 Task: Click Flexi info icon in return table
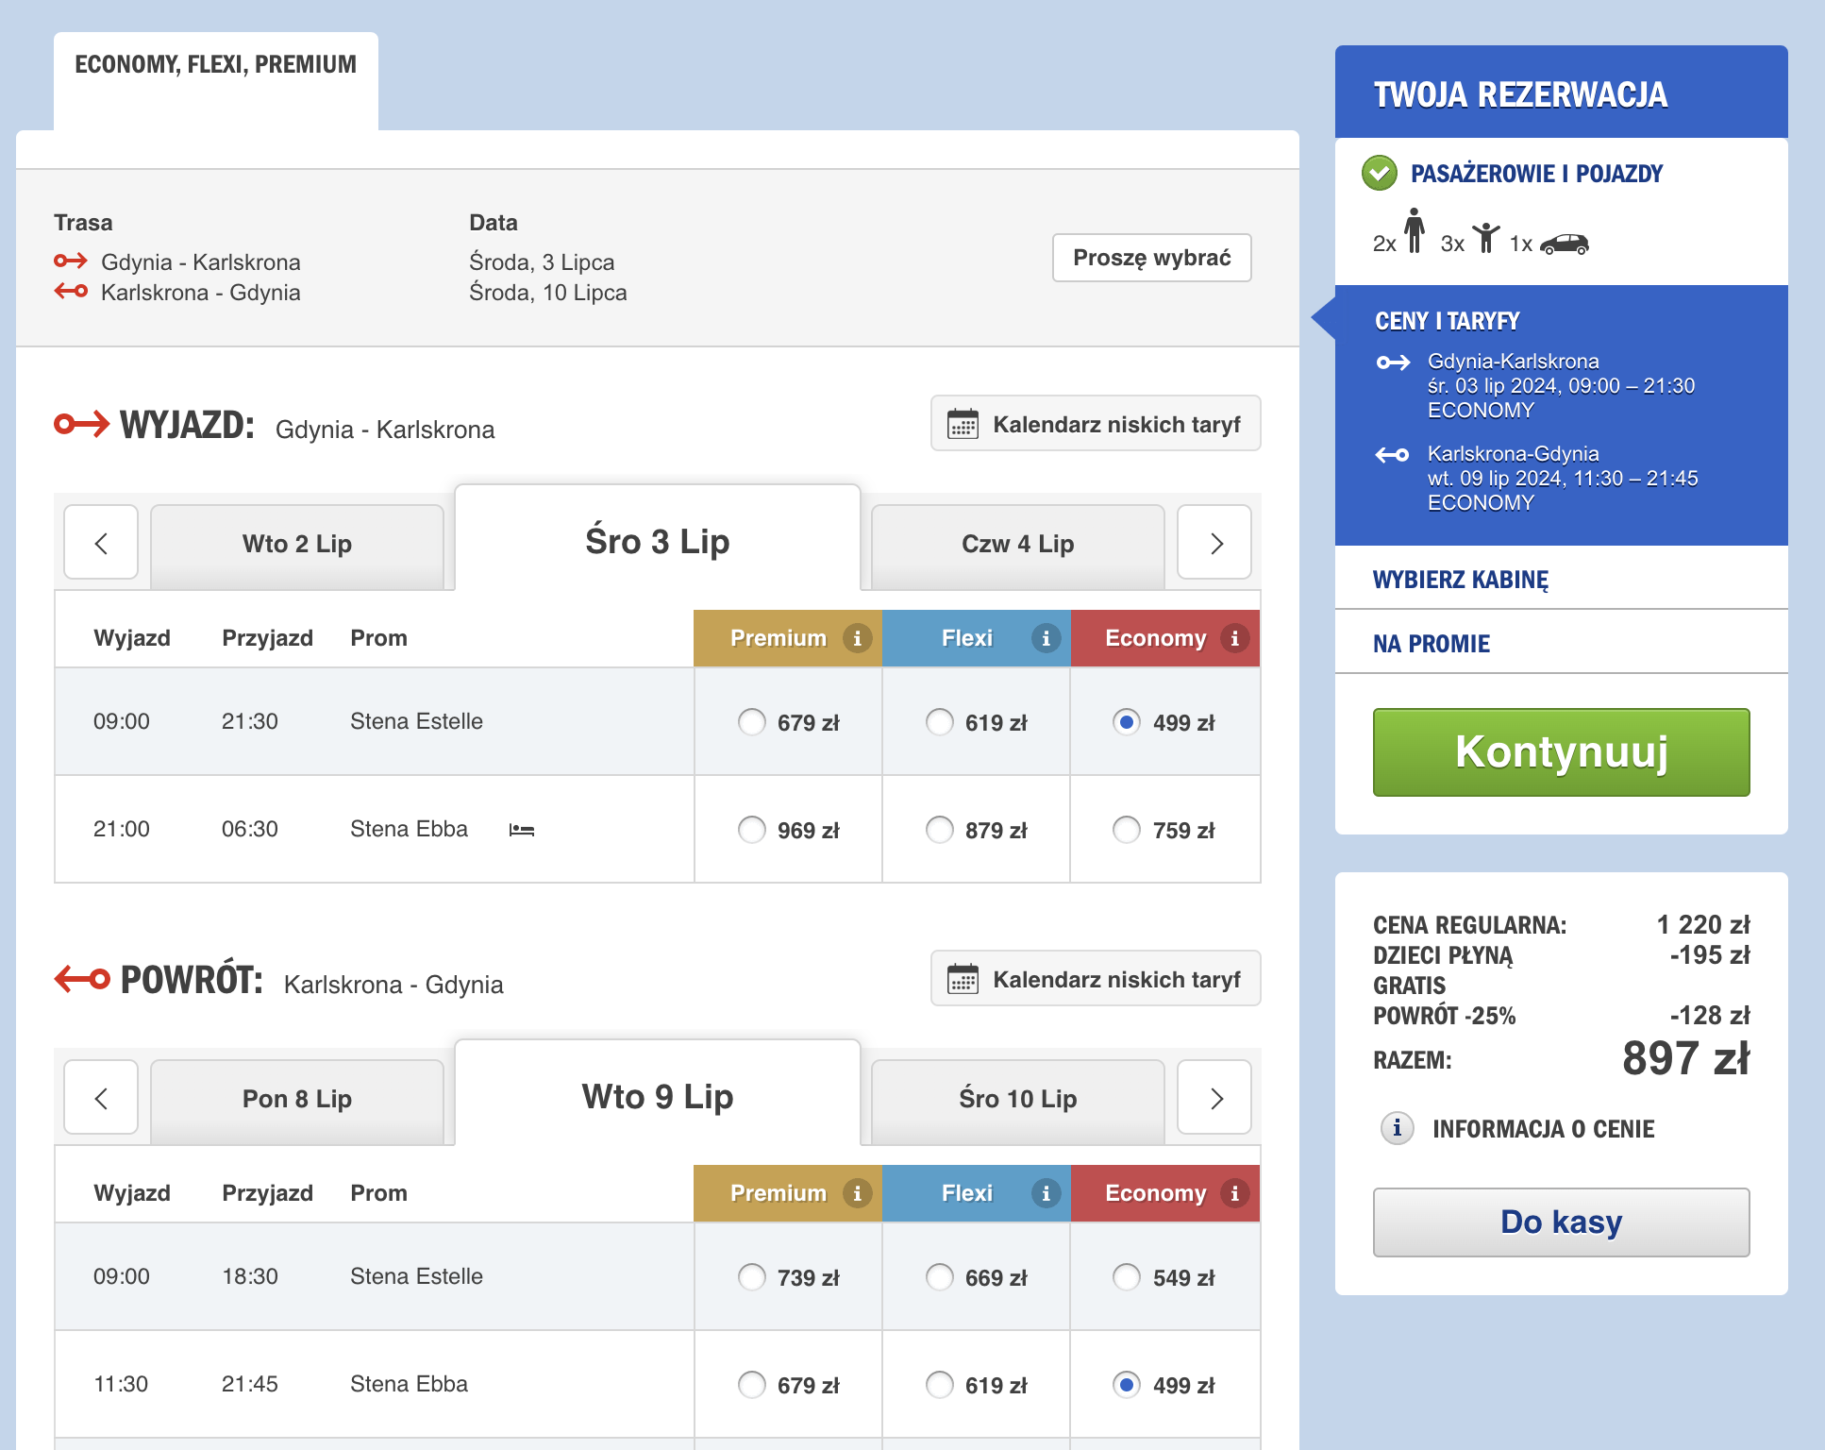click(1046, 1193)
